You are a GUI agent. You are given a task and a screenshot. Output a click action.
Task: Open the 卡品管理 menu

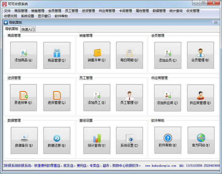click(x=125, y=11)
